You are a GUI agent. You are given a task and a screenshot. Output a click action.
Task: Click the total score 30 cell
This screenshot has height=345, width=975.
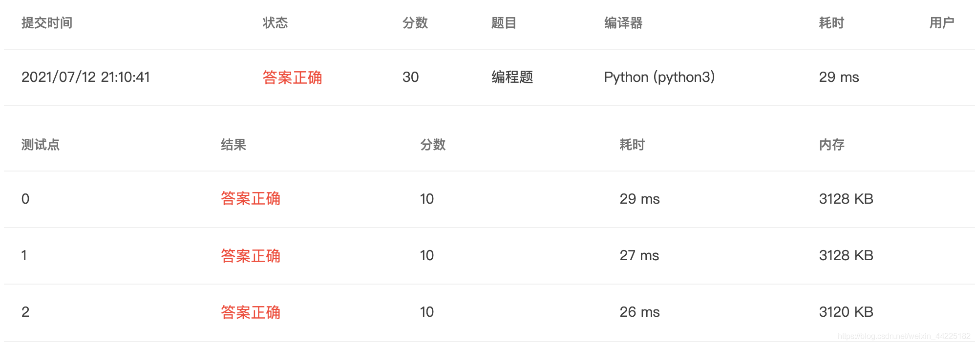pyautogui.click(x=410, y=77)
